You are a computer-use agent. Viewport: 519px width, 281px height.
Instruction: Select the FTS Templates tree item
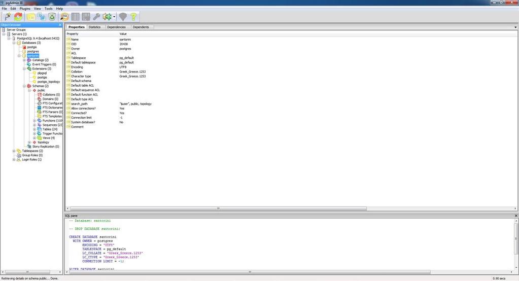pyautogui.click(x=52, y=117)
